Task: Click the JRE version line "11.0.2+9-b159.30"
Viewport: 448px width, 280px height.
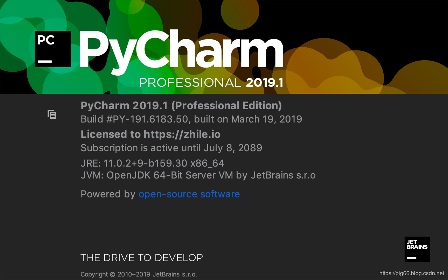Action: click(x=146, y=163)
